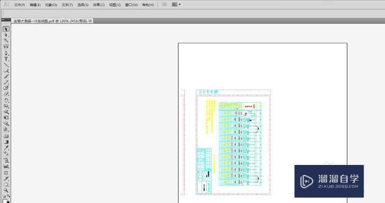The height and width of the screenshot is (203, 385).
Task: Open the 视图(V) menu
Action: click(115, 5)
